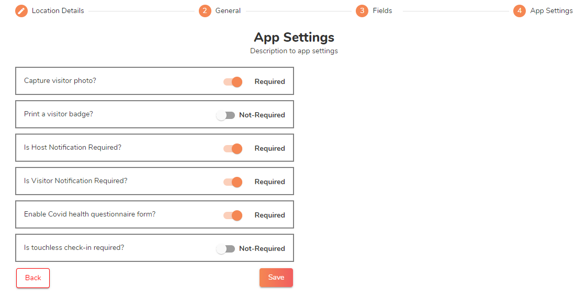Click the "Capture visitor photo?" setting row
This screenshot has height=300, width=586.
60,81
